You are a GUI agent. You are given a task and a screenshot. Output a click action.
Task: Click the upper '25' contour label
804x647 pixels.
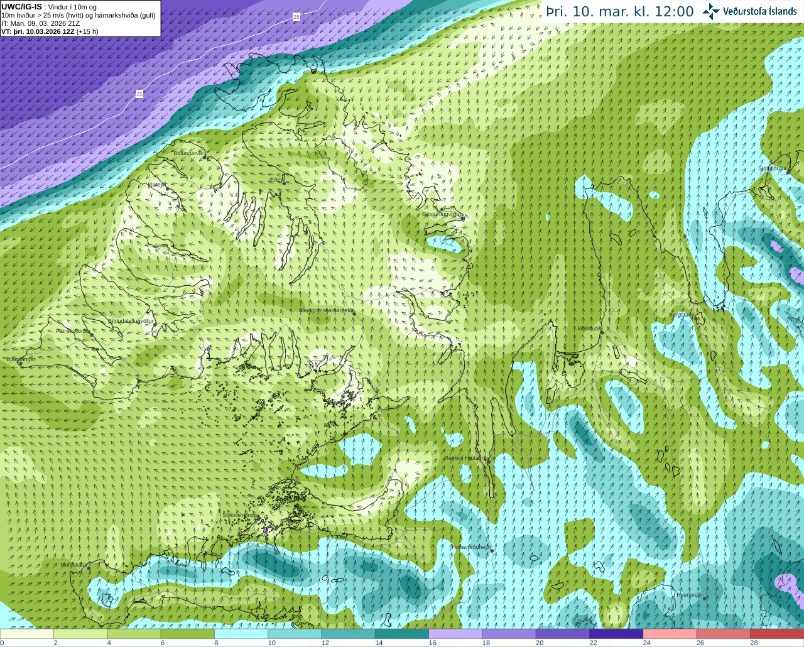tap(296, 17)
